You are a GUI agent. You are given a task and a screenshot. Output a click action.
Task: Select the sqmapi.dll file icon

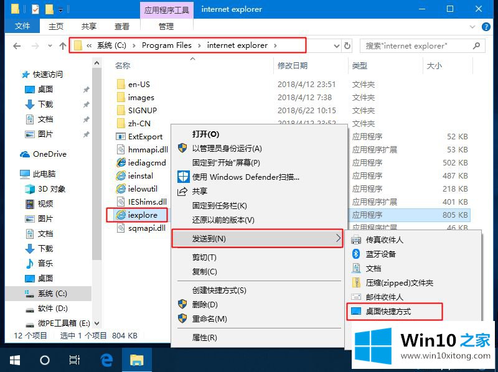click(121, 228)
